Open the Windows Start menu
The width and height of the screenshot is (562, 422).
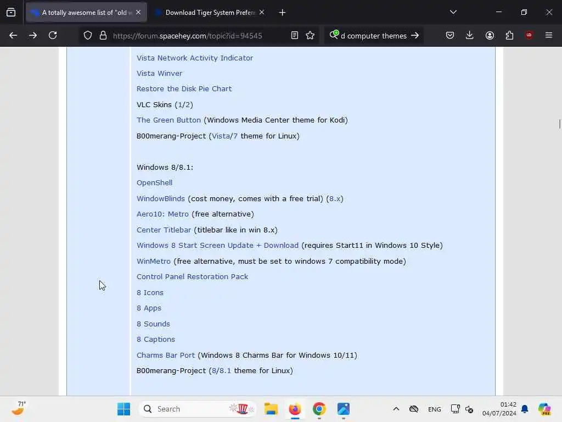(123, 409)
